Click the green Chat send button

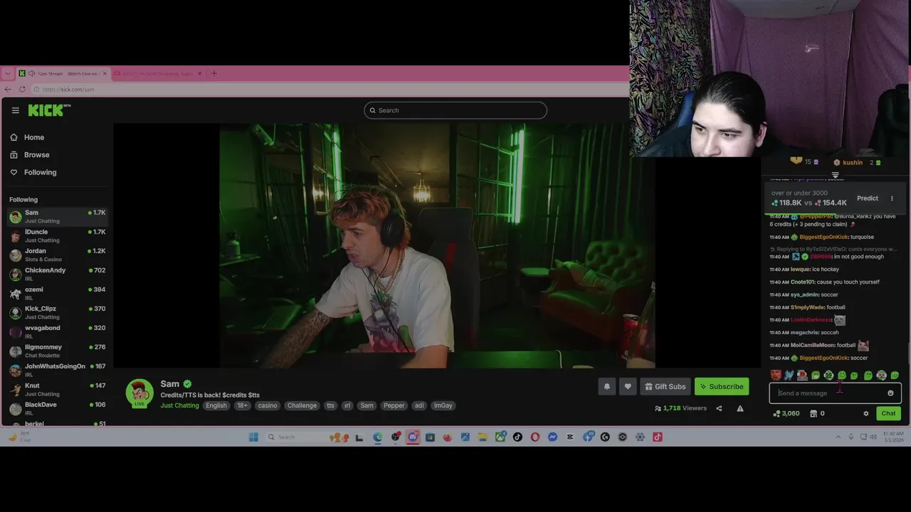click(x=889, y=413)
